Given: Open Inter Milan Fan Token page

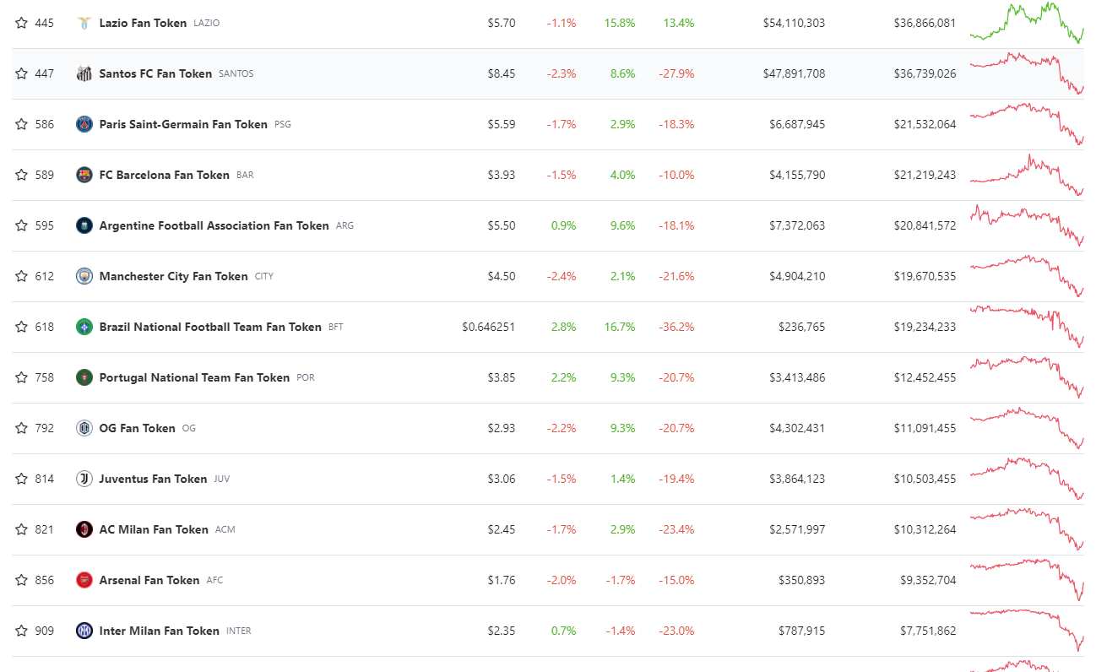Looking at the screenshot, I should (x=160, y=631).
